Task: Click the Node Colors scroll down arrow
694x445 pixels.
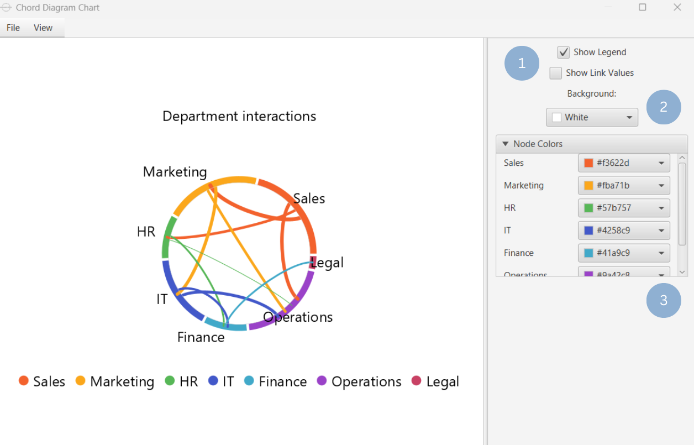Action: point(682,271)
